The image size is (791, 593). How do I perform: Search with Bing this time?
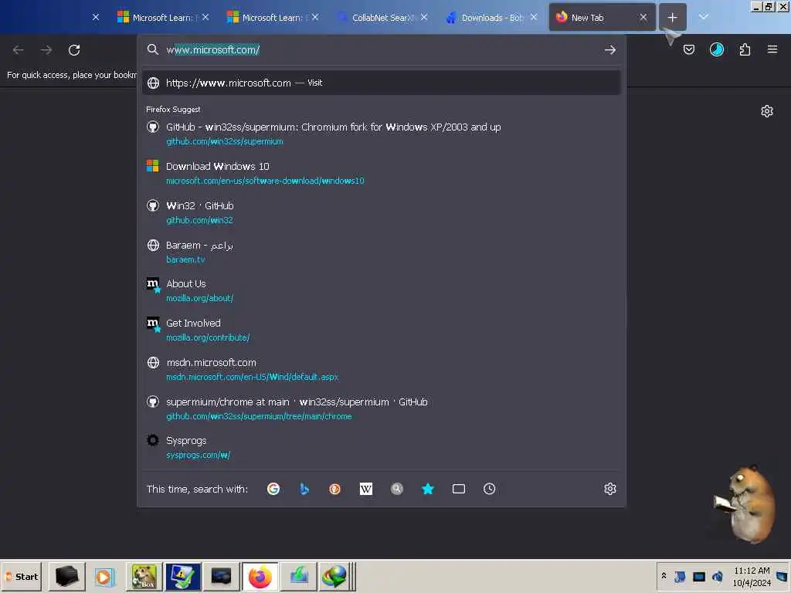point(304,489)
